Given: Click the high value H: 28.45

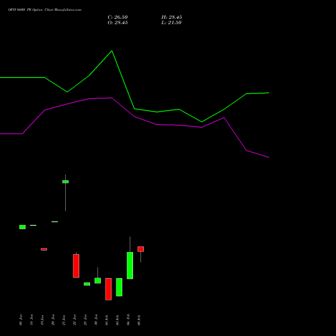Looking at the screenshot, I should pos(171,17).
